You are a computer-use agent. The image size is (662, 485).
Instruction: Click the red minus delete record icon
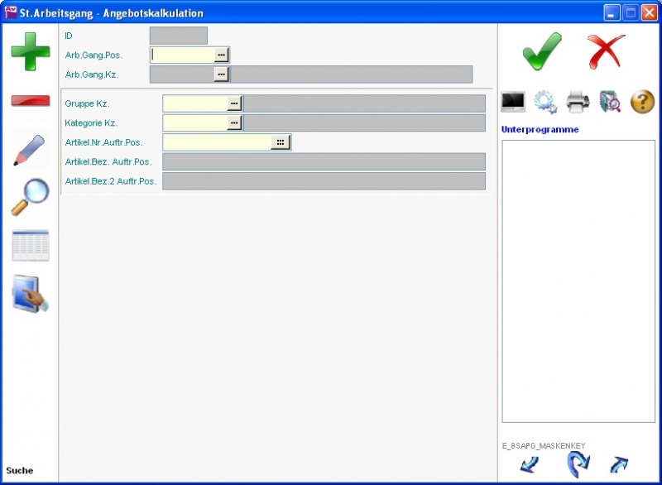[31, 100]
